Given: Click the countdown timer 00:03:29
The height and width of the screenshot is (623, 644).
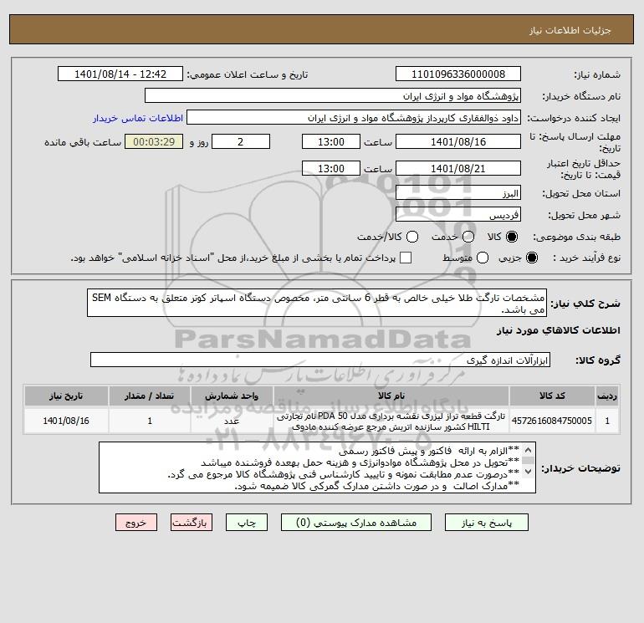Looking at the screenshot, I should click(154, 141).
